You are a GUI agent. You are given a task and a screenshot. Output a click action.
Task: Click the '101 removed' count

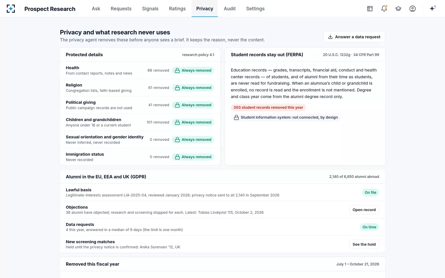point(158,122)
